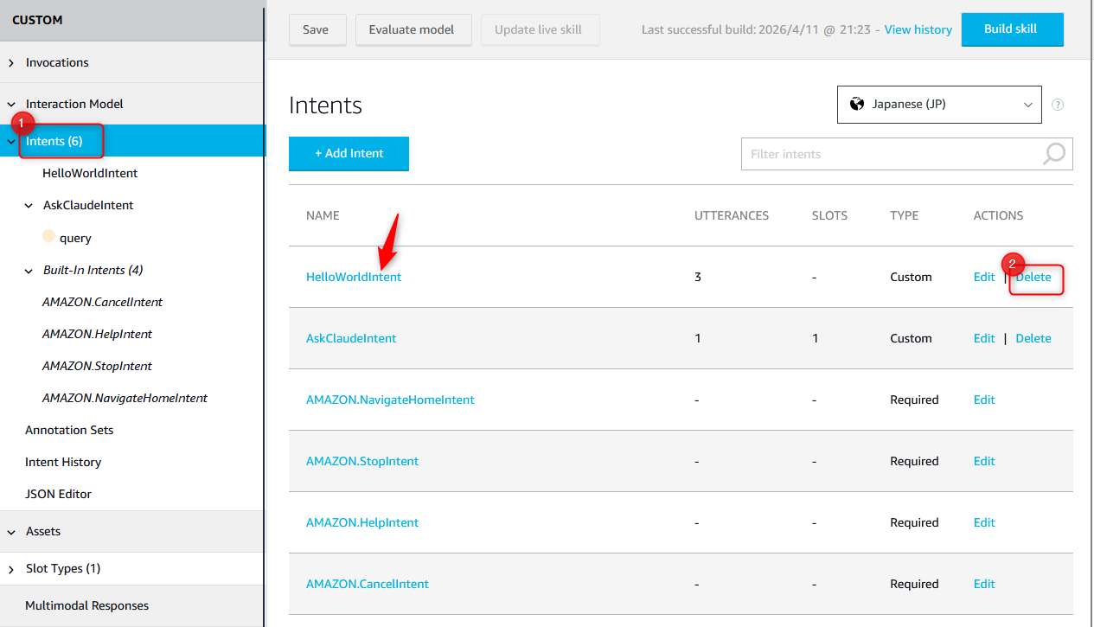
Task: Collapse the Assets section
Action: pos(11,532)
